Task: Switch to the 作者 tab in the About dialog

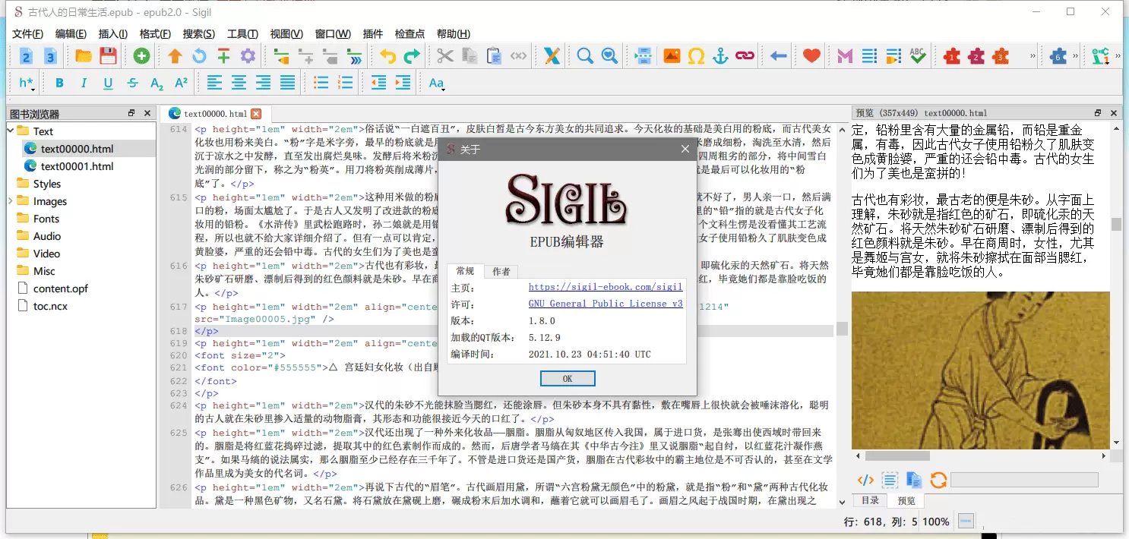Action: point(501,272)
